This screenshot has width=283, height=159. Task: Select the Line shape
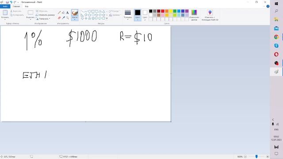click(82, 11)
